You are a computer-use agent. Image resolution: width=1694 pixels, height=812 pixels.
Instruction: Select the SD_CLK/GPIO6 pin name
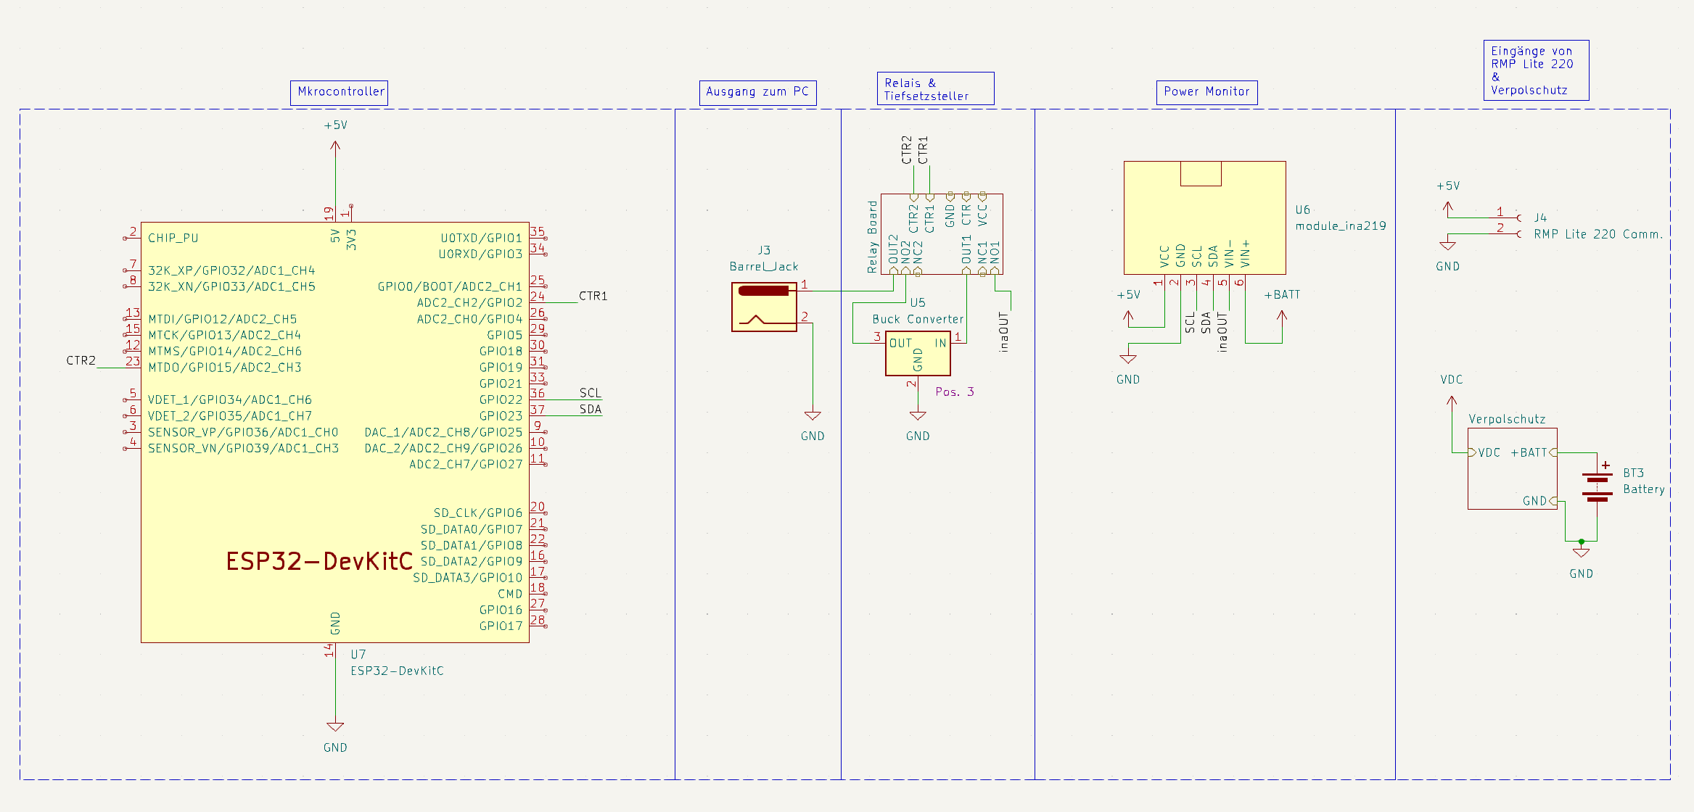click(477, 513)
